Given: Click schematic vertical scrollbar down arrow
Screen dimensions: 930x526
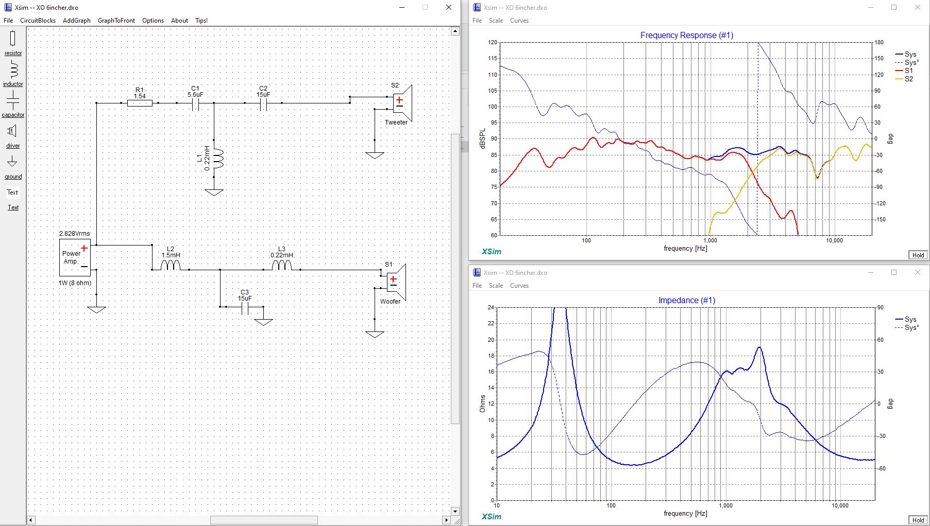Looking at the screenshot, I should tap(455, 511).
